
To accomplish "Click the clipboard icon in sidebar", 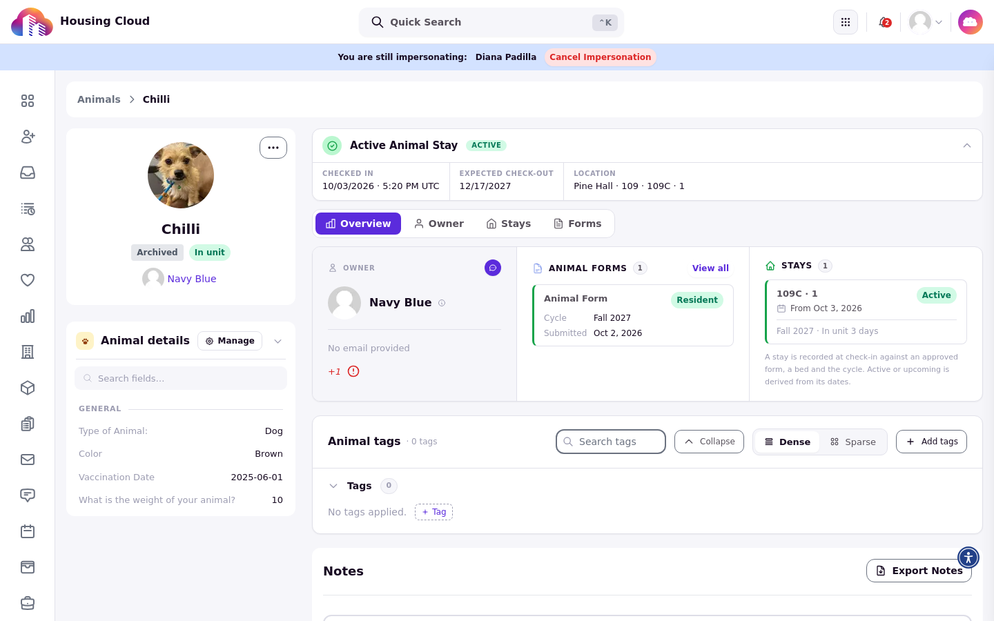I will click(28, 424).
